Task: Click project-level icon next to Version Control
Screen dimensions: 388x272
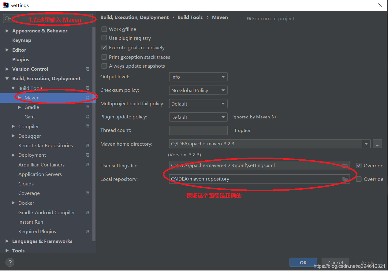Action: (88, 69)
